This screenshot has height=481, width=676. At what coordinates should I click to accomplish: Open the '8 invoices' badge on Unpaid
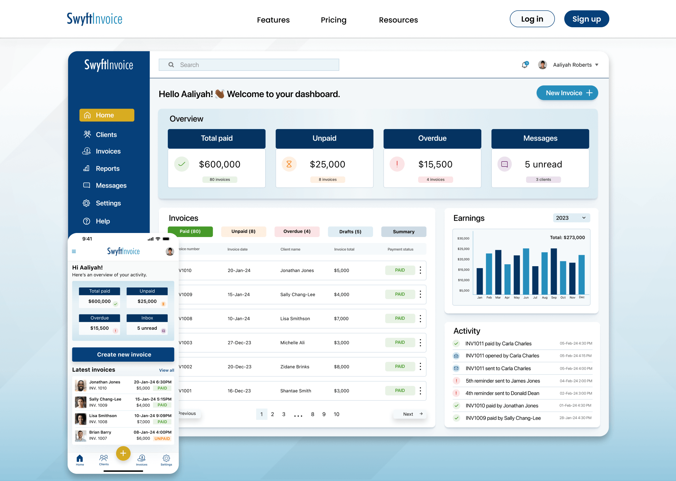pyautogui.click(x=328, y=179)
